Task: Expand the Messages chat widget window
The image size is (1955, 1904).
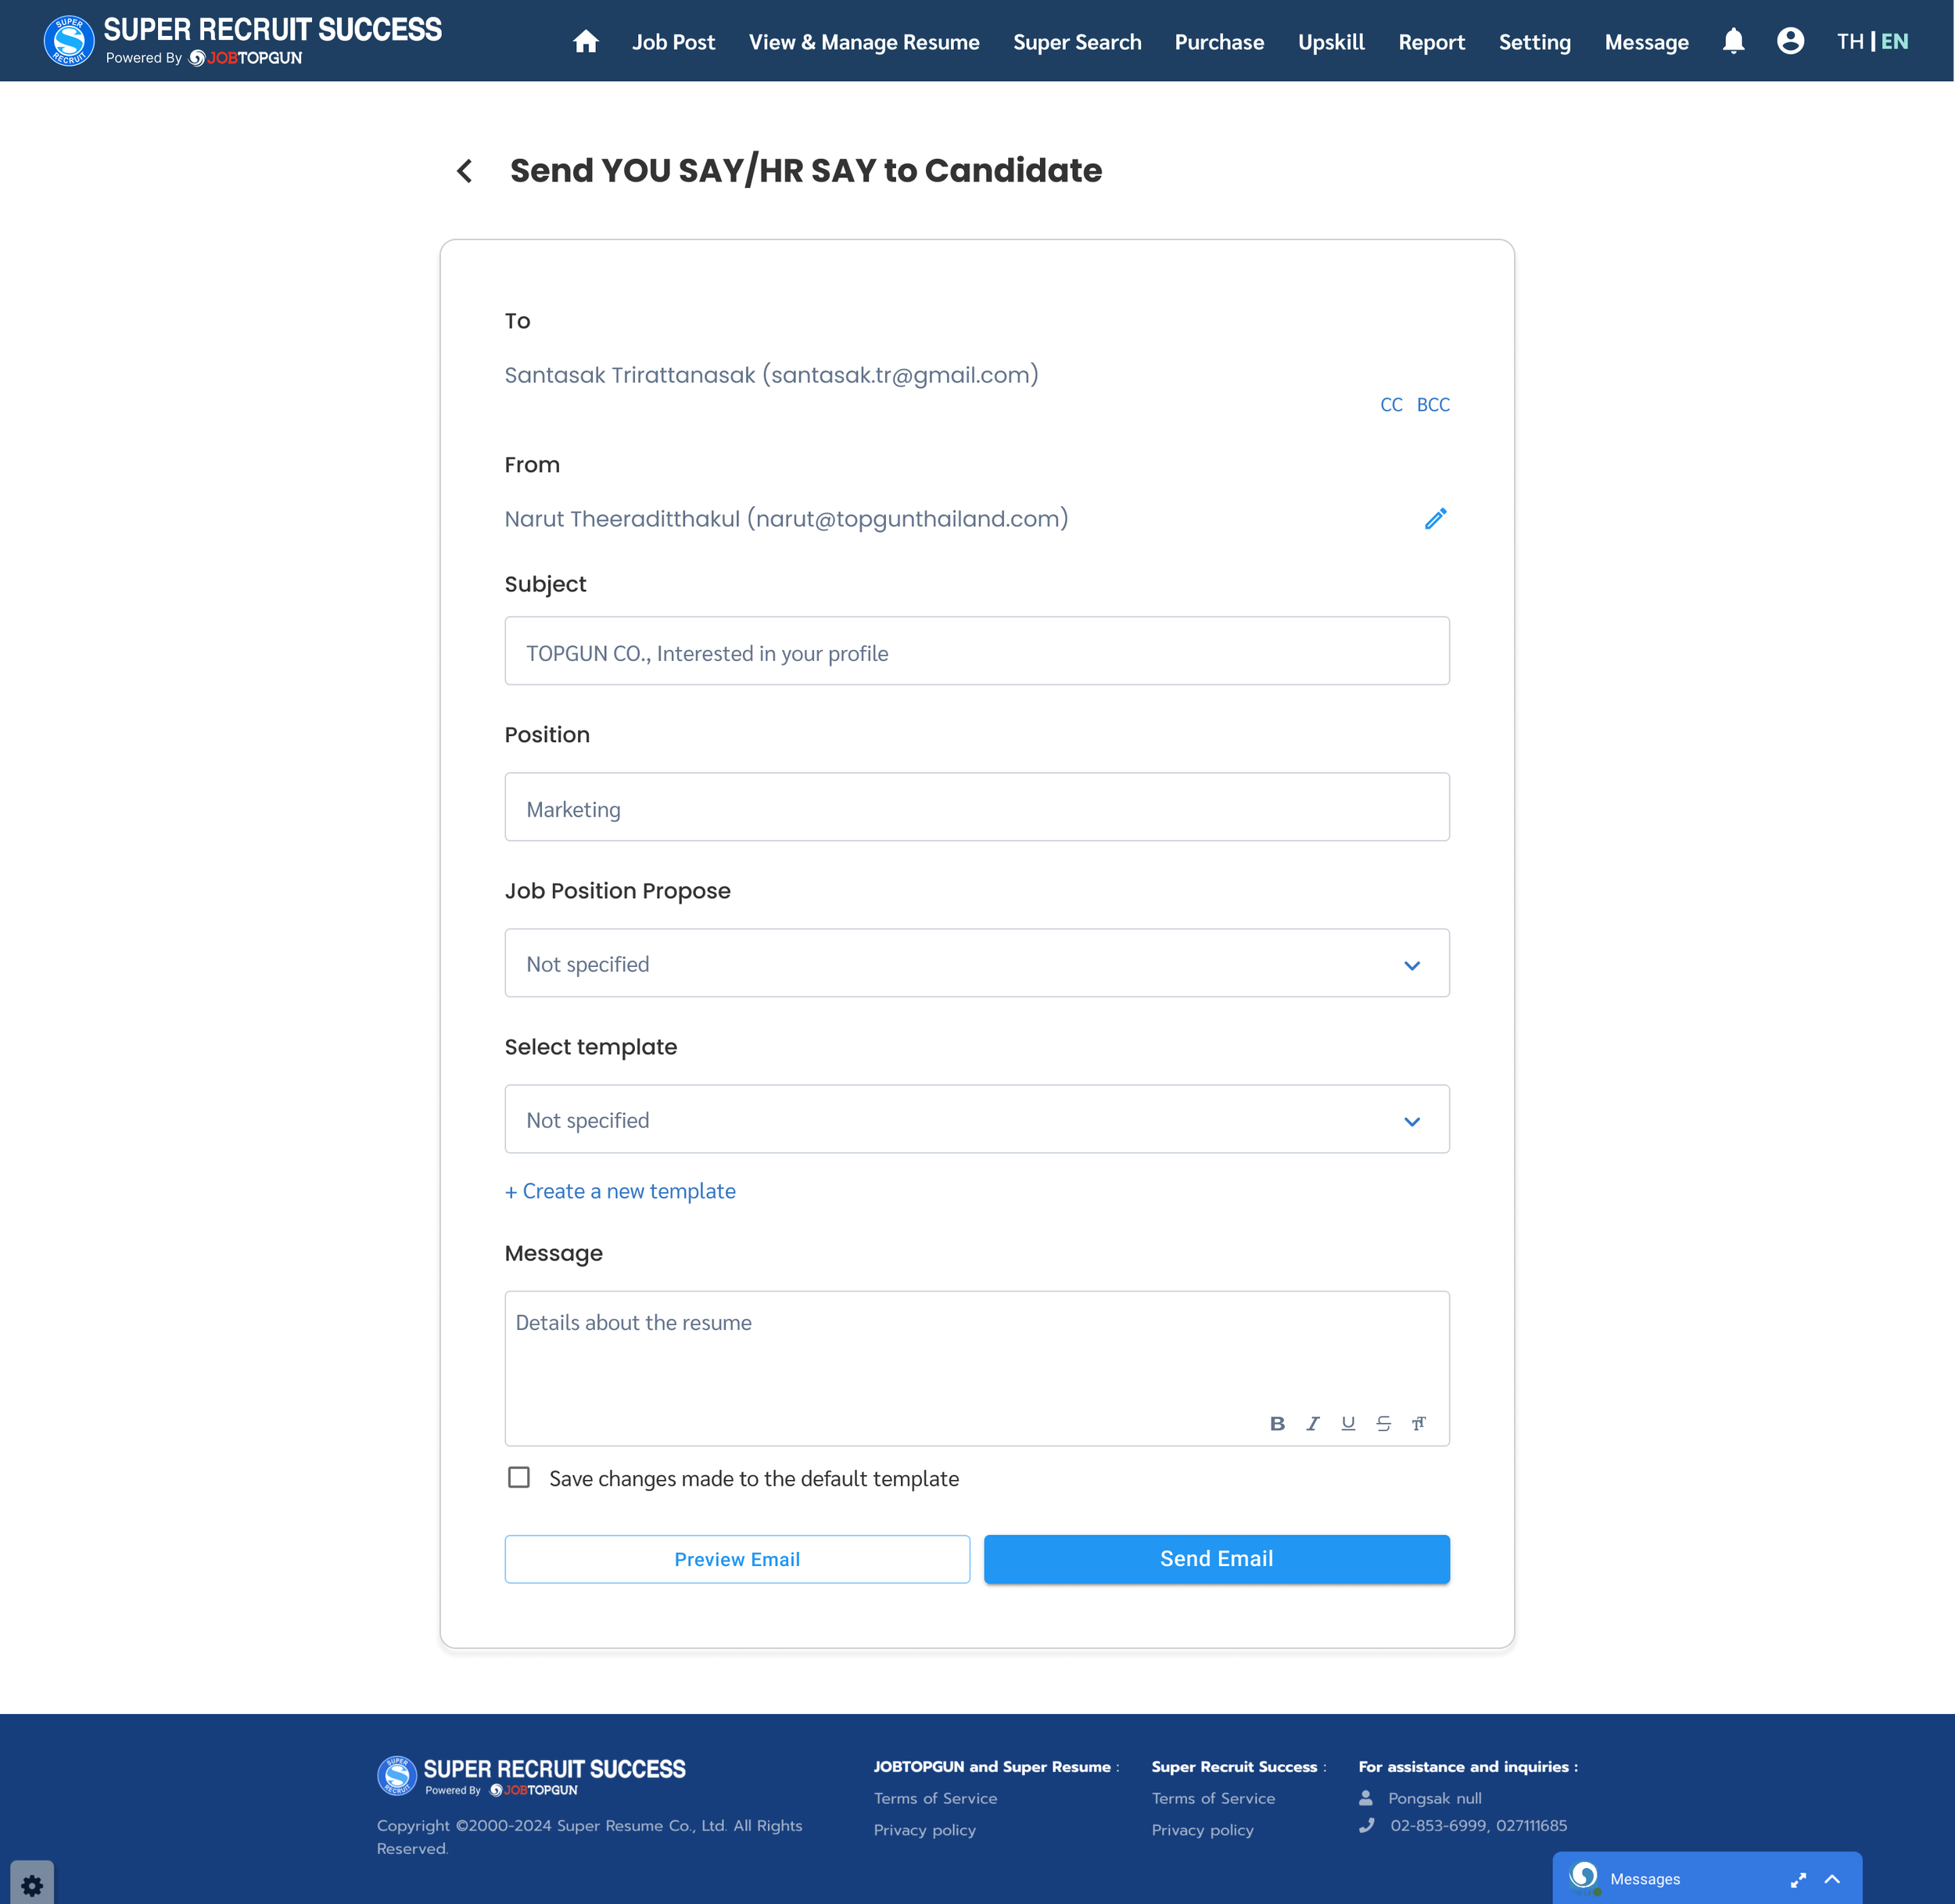Action: click(1797, 1880)
